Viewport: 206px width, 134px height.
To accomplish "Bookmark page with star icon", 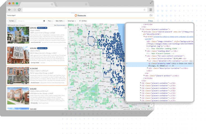I will click(144, 9).
